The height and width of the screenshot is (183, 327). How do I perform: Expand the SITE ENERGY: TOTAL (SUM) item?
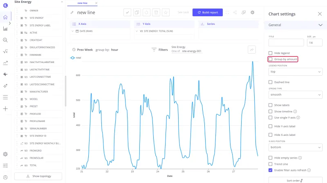click(137, 31)
